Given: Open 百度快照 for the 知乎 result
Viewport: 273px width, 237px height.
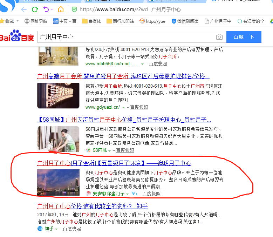Looking at the screenshot, I should [72, 229].
